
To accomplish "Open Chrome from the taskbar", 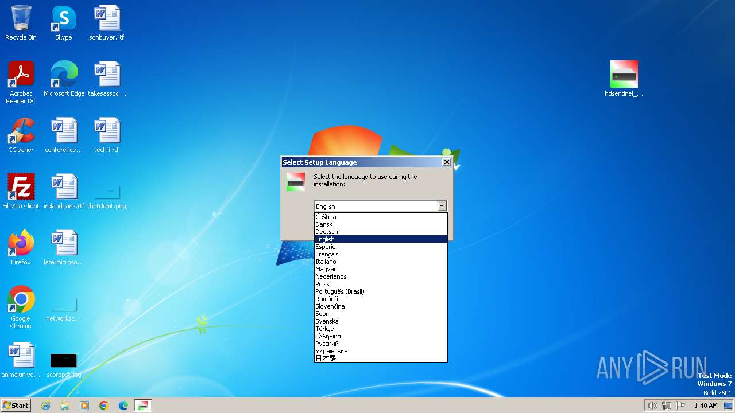I will coord(104,406).
